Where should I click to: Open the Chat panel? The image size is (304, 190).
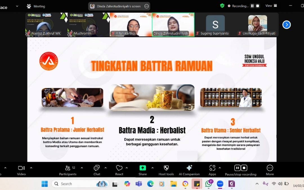[x=97, y=170]
